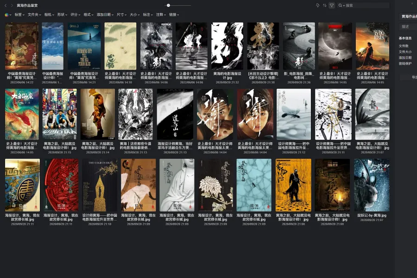Go forward with the right arrow
Viewport: 417px width, 278px height.
pos(12,5)
